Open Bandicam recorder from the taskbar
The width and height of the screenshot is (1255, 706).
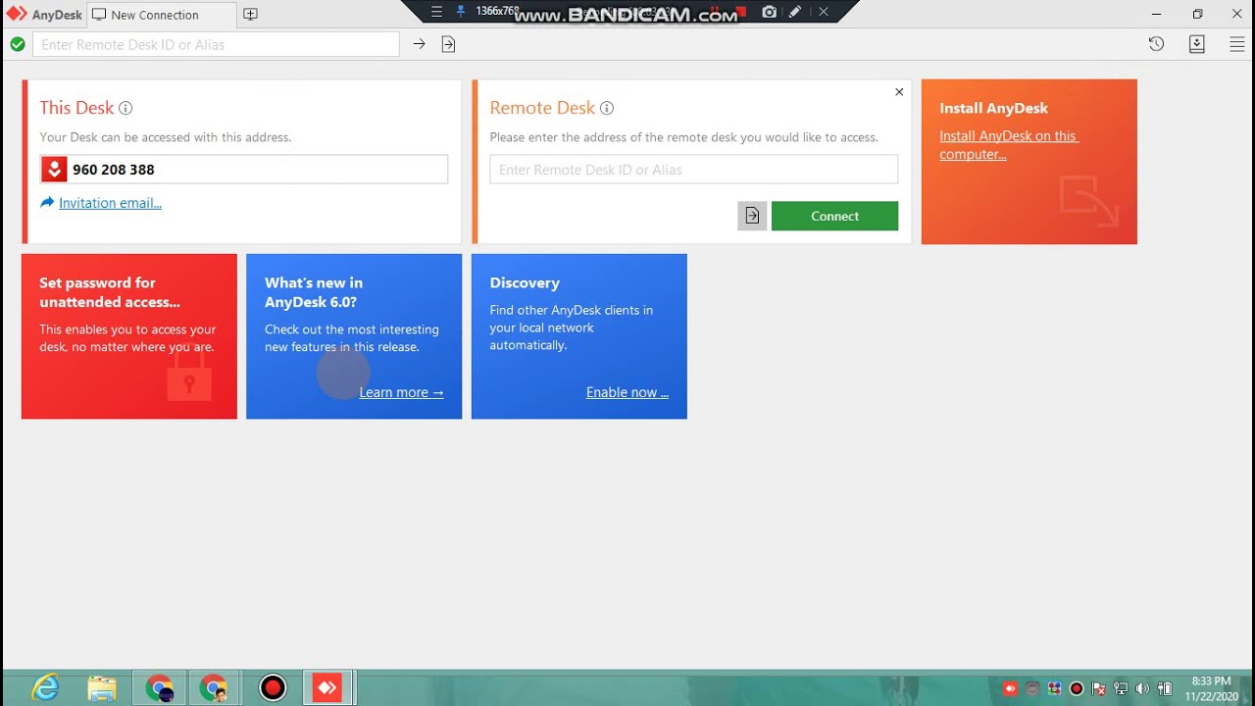pyautogui.click(x=273, y=688)
